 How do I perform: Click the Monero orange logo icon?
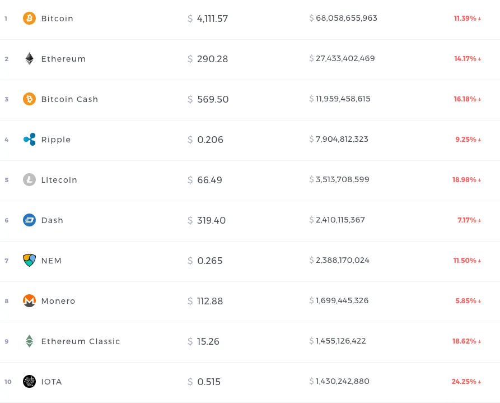(x=29, y=301)
